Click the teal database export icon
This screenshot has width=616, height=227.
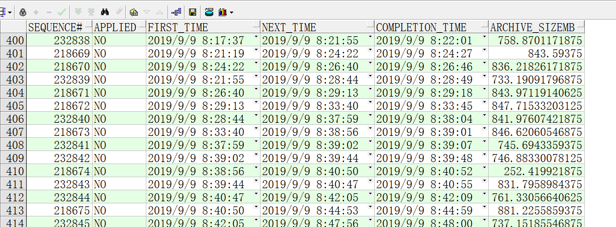click(x=209, y=12)
